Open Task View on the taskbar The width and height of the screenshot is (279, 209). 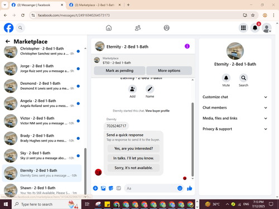[x=87, y=205]
